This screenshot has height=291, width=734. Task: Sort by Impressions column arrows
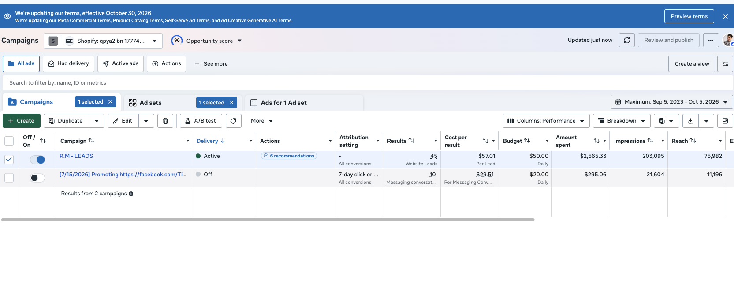tap(650, 141)
